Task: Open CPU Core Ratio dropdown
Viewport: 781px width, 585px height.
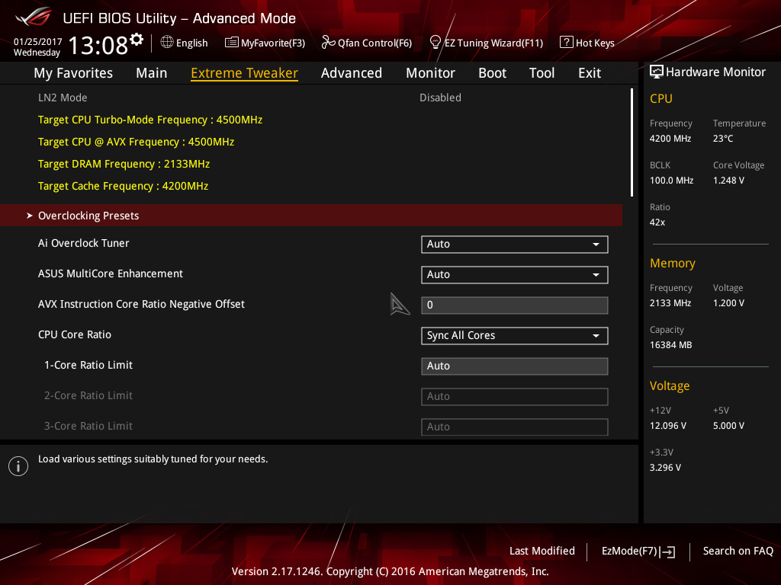Action: tap(515, 336)
